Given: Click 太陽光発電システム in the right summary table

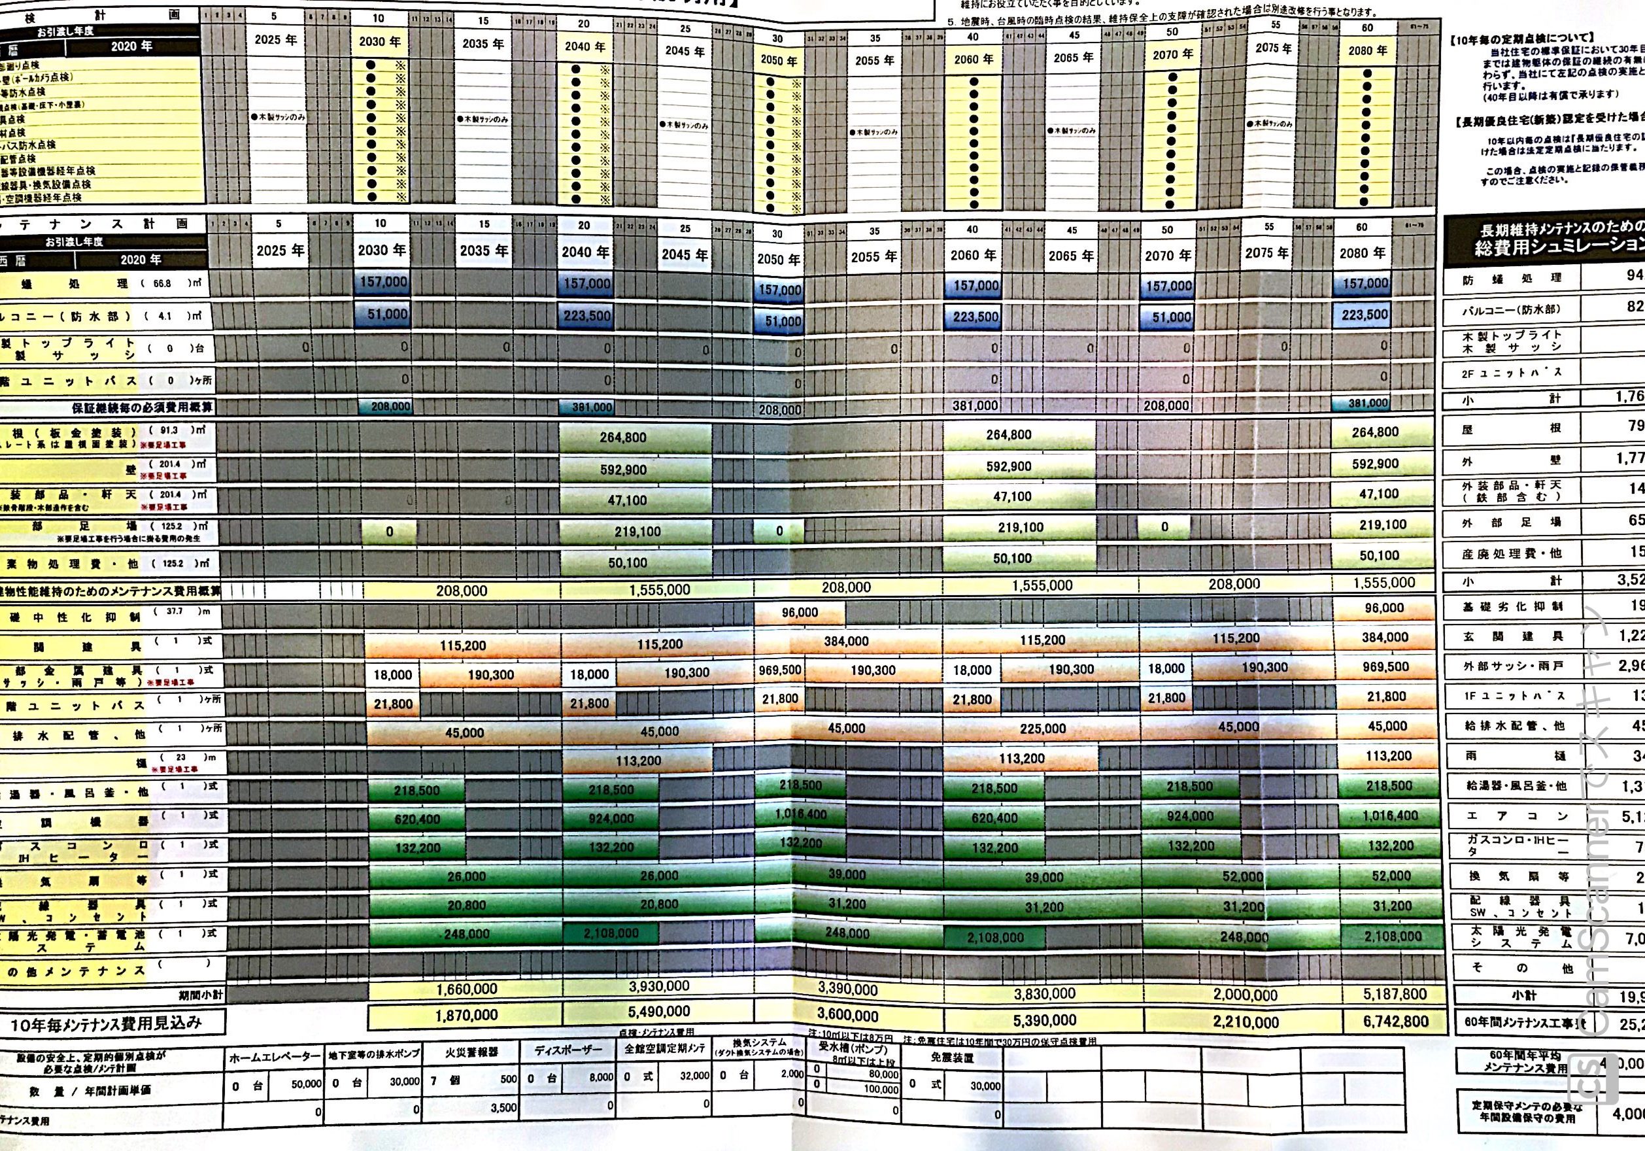Looking at the screenshot, I should tap(1522, 937).
